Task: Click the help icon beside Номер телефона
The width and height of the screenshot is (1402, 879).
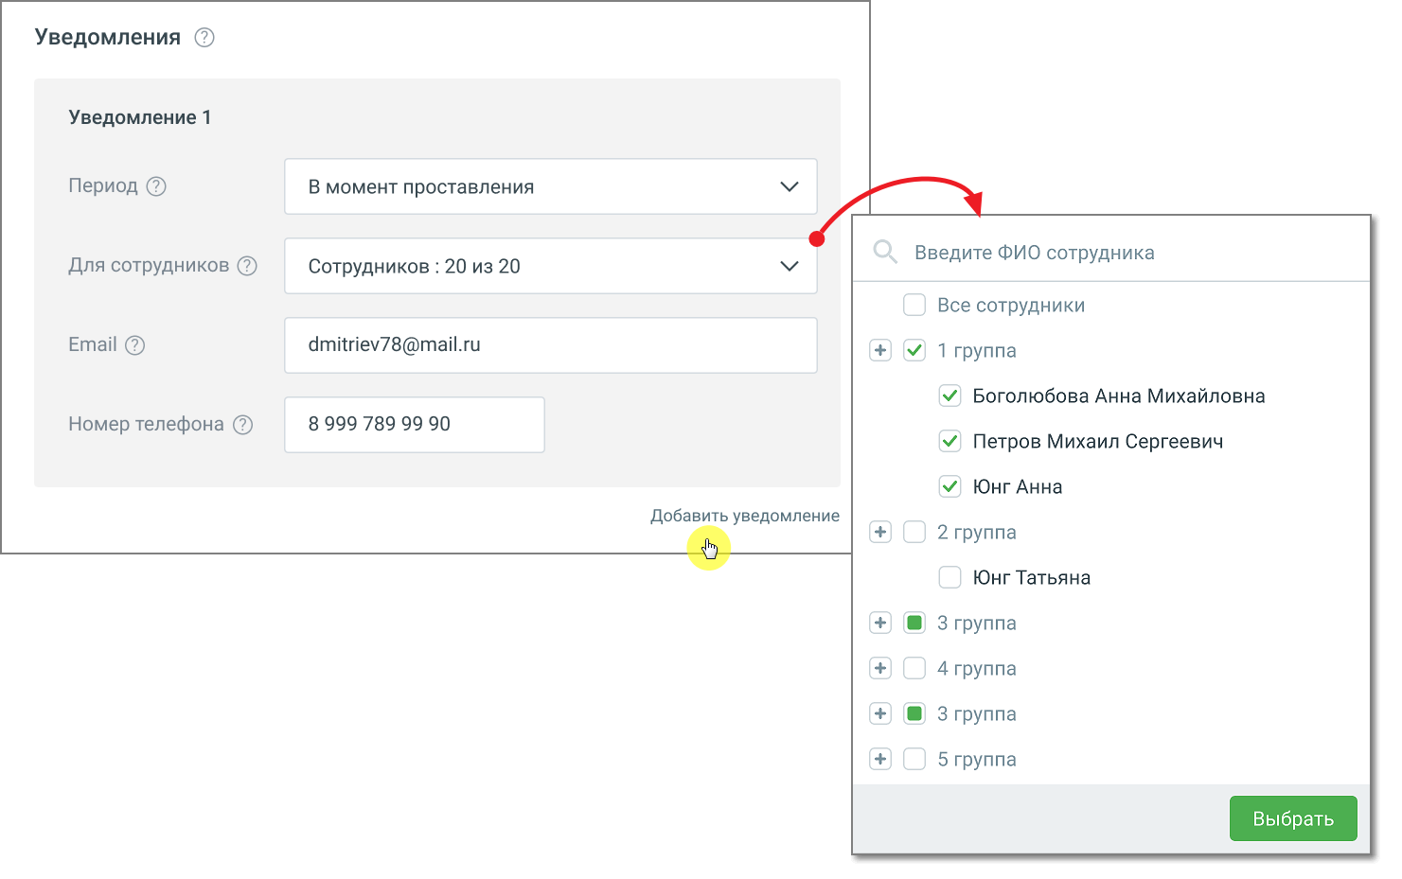Action: (x=243, y=425)
